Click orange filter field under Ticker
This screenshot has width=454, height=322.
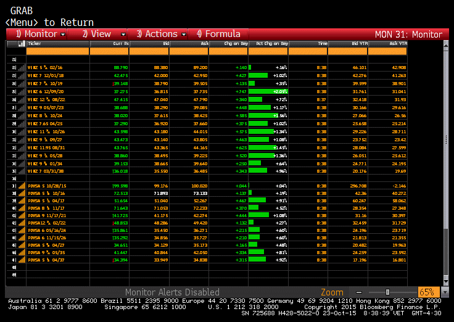pyautogui.click(x=57, y=52)
